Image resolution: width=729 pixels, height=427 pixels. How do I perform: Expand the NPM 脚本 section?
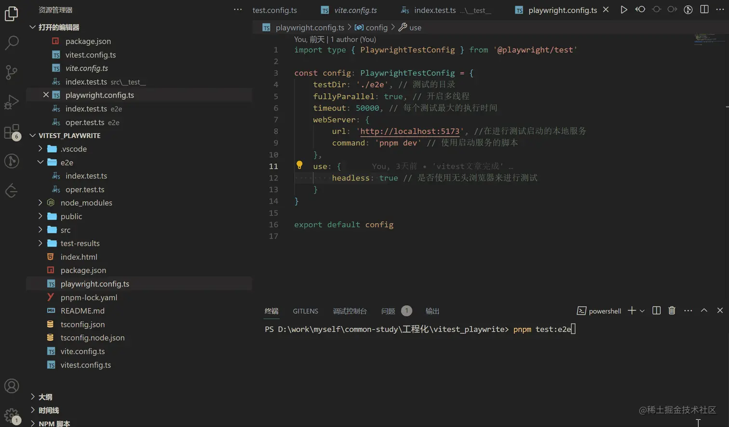32,424
